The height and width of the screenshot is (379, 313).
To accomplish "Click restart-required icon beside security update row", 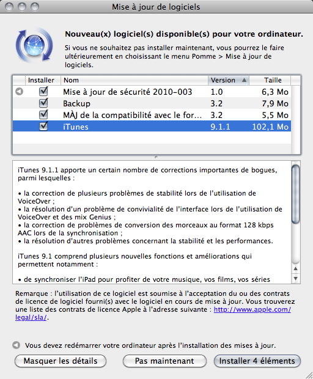I will (19, 92).
